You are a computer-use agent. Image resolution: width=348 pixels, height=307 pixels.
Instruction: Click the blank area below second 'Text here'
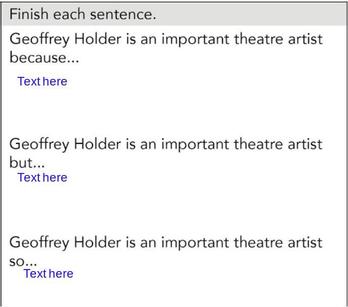(152, 207)
